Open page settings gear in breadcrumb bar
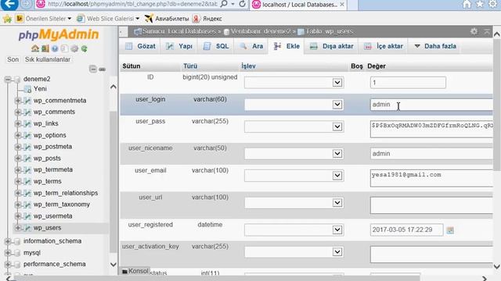Viewport: 501px width, 281px height. pos(474,31)
